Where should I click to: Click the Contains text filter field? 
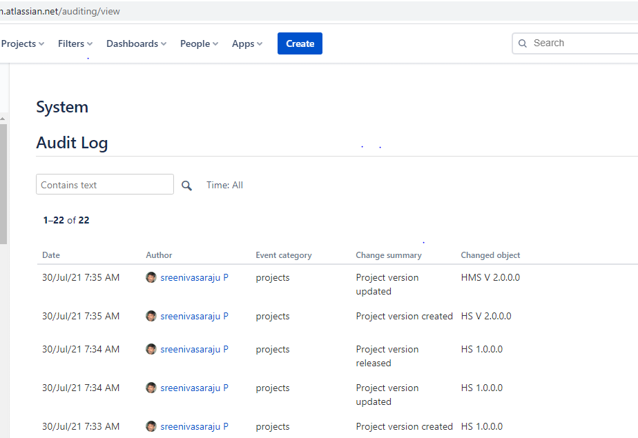105,184
